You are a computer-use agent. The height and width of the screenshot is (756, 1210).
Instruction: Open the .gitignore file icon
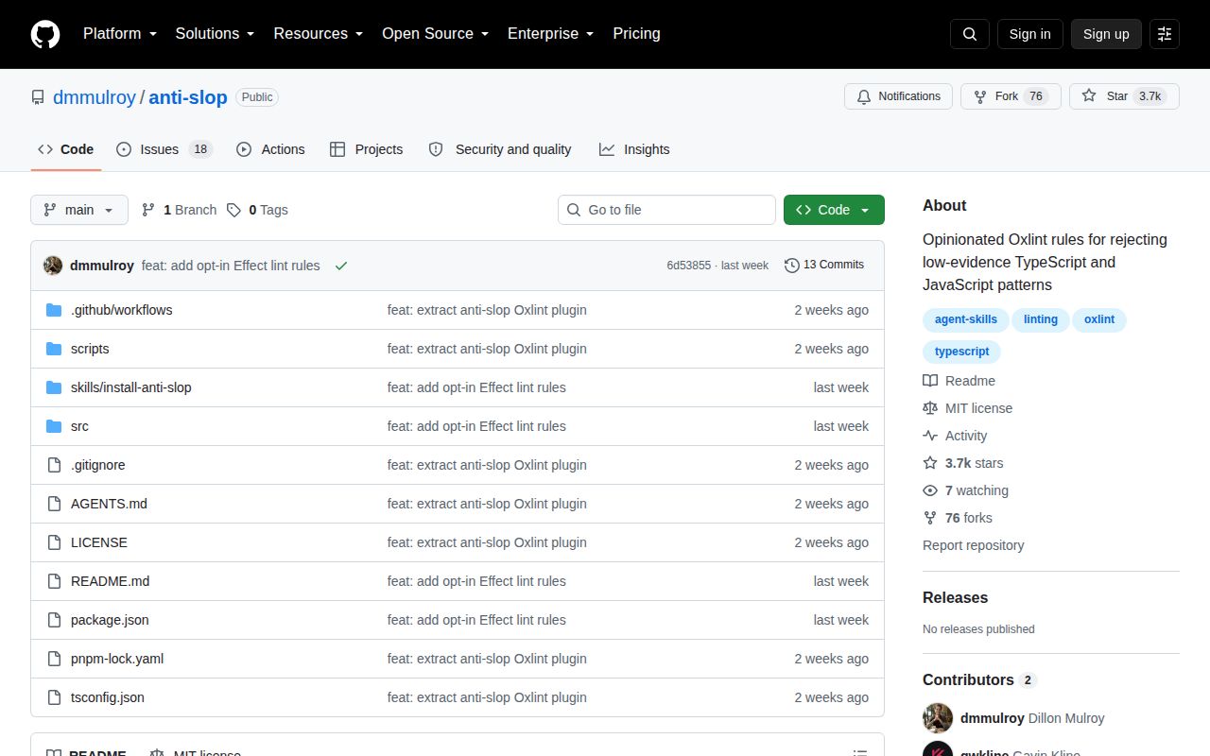(x=54, y=465)
